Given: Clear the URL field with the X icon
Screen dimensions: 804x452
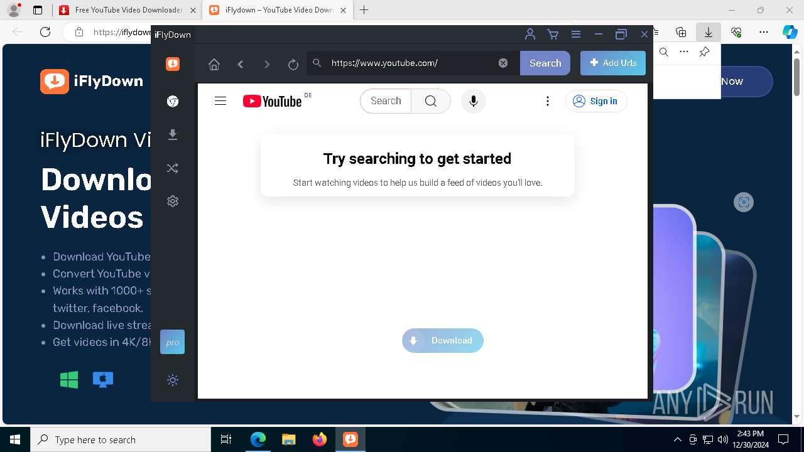Looking at the screenshot, I should (503, 63).
